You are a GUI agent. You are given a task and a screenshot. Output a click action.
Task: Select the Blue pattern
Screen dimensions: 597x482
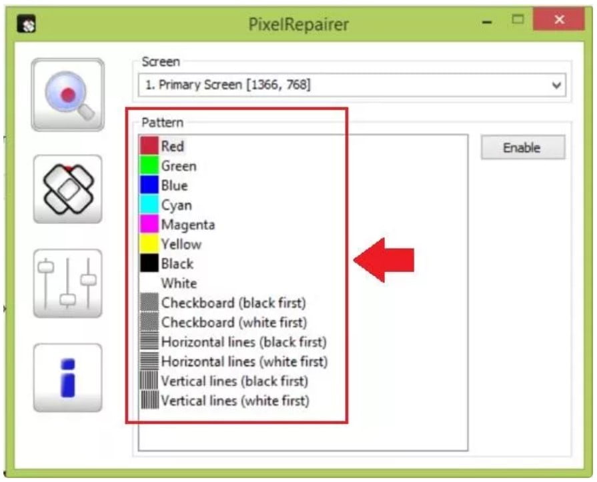[164, 185]
